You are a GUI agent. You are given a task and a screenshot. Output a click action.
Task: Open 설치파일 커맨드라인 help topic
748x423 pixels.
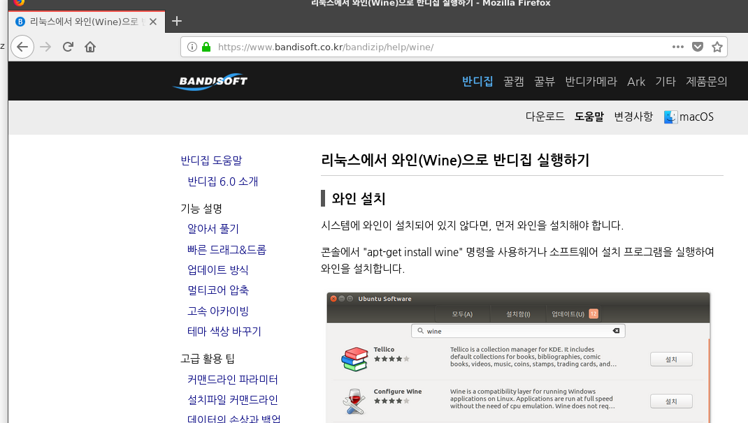click(233, 400)
